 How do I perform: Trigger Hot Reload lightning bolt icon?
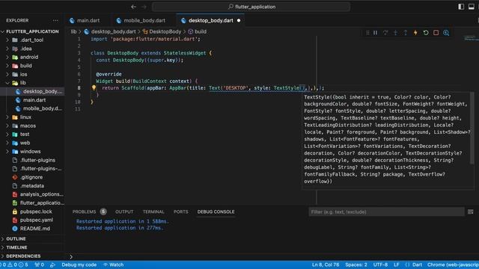pos(415,33)
